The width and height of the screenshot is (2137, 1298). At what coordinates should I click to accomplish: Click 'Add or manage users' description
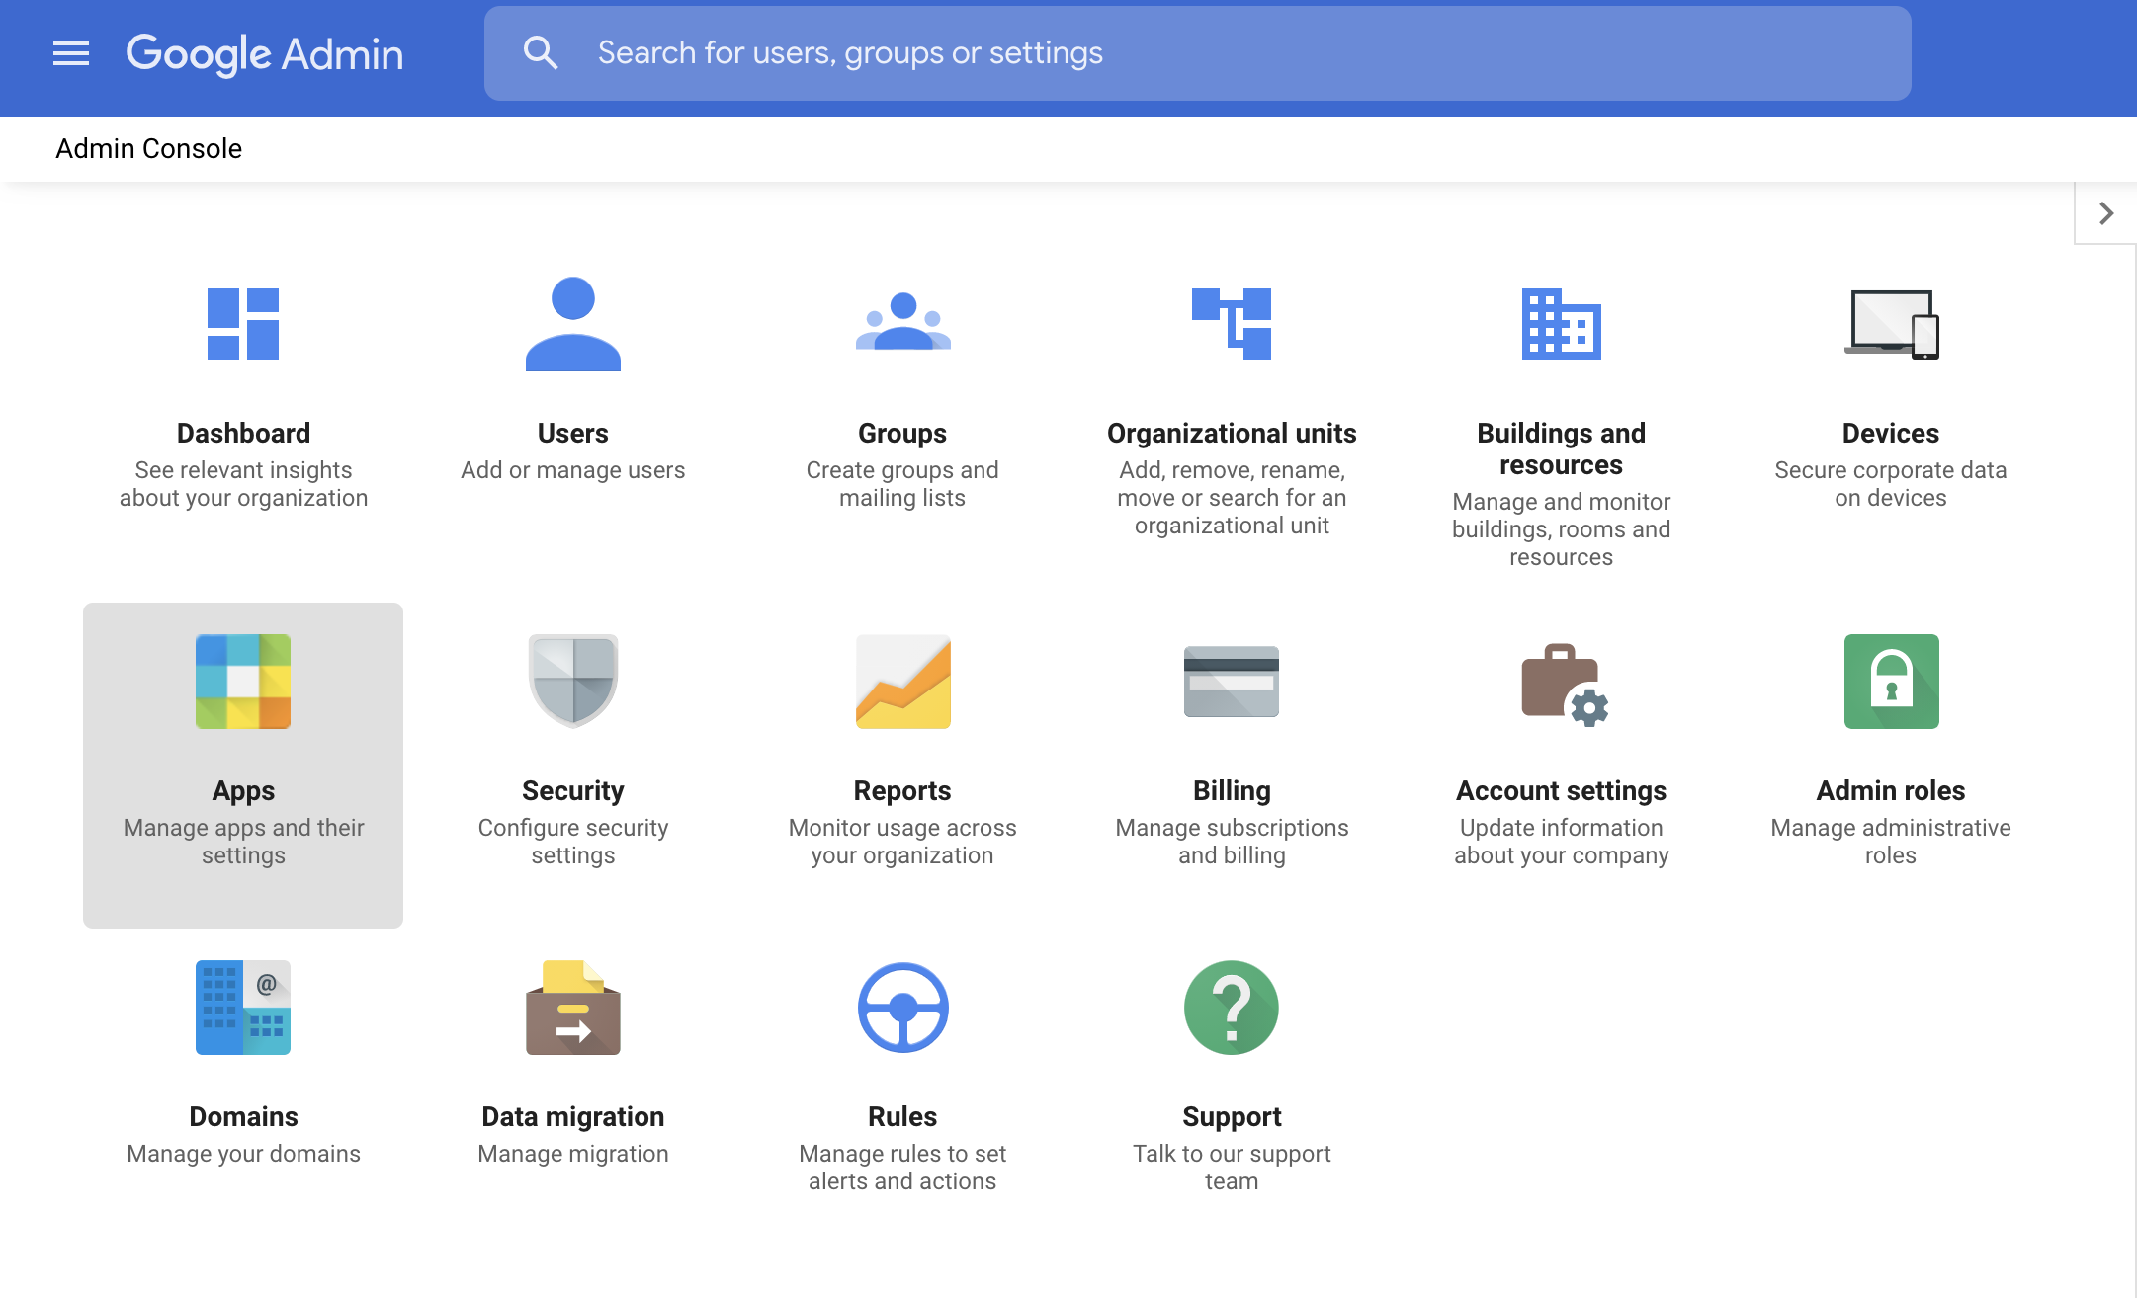point(573,470)
